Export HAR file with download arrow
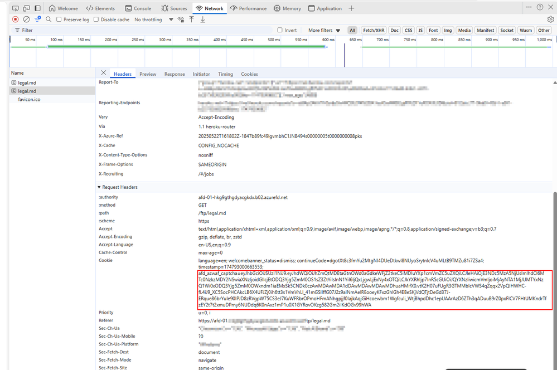Image resolution: width=557 pixels, height=370 pixels. pyautogui.click(x=202, y=20)
